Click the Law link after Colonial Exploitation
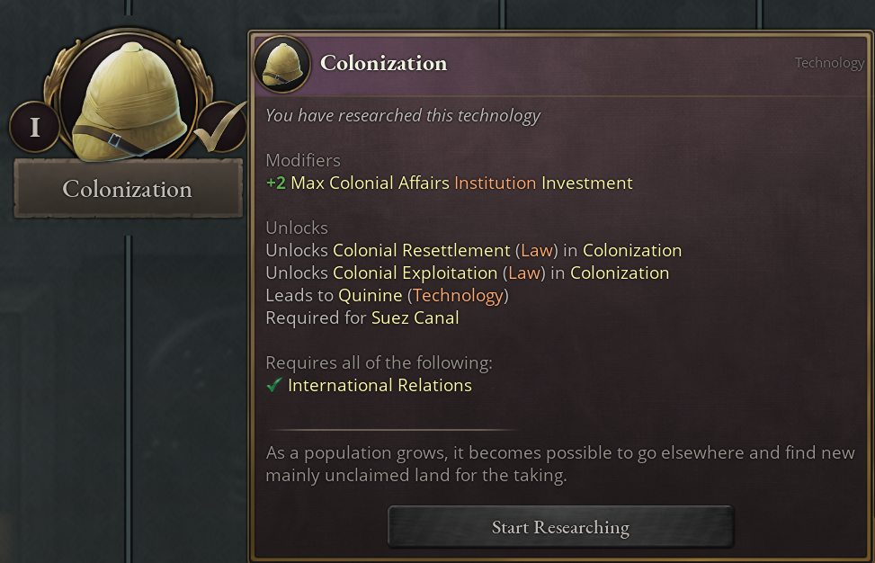875x563 pixels. [524, 273]
